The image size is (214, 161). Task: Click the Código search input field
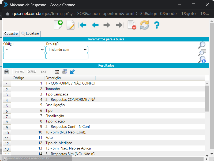tap(24, 56)
